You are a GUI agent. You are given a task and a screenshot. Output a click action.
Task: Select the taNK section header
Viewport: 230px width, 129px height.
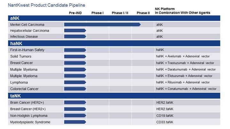click(x=16, y=96)
